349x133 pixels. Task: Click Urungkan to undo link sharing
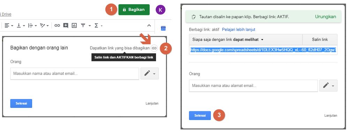[x=325, y=17]
